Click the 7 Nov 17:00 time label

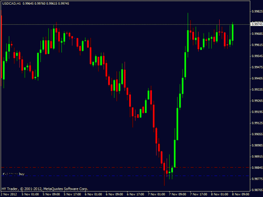(199, 194)
